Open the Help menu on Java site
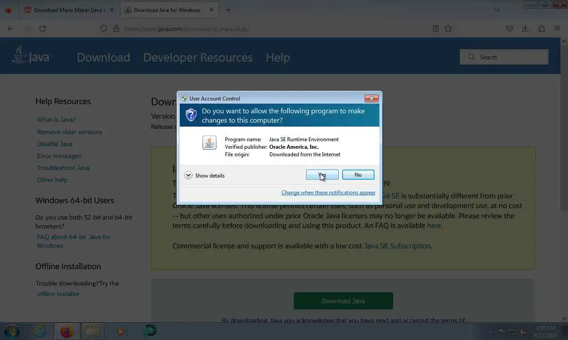Image resolution: width=568 pixels, height=340 pixels. tap(278, 58)
